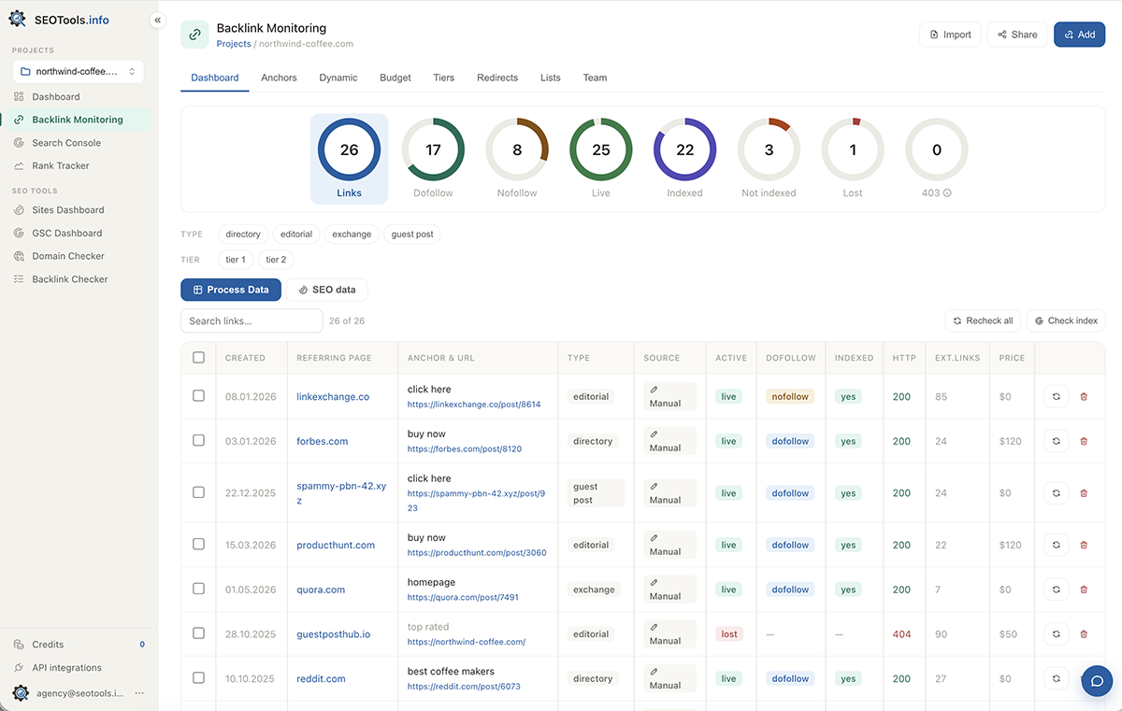Screen dimensions: 1122x711
Task: Collapse the sidebar with the chevron icon
Action: click(157, 20)
